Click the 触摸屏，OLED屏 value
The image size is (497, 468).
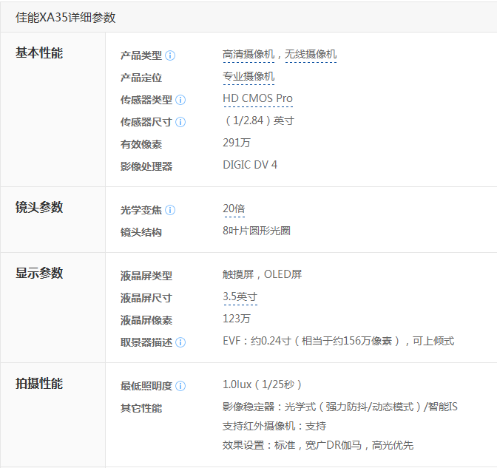[x=262, y=274]
